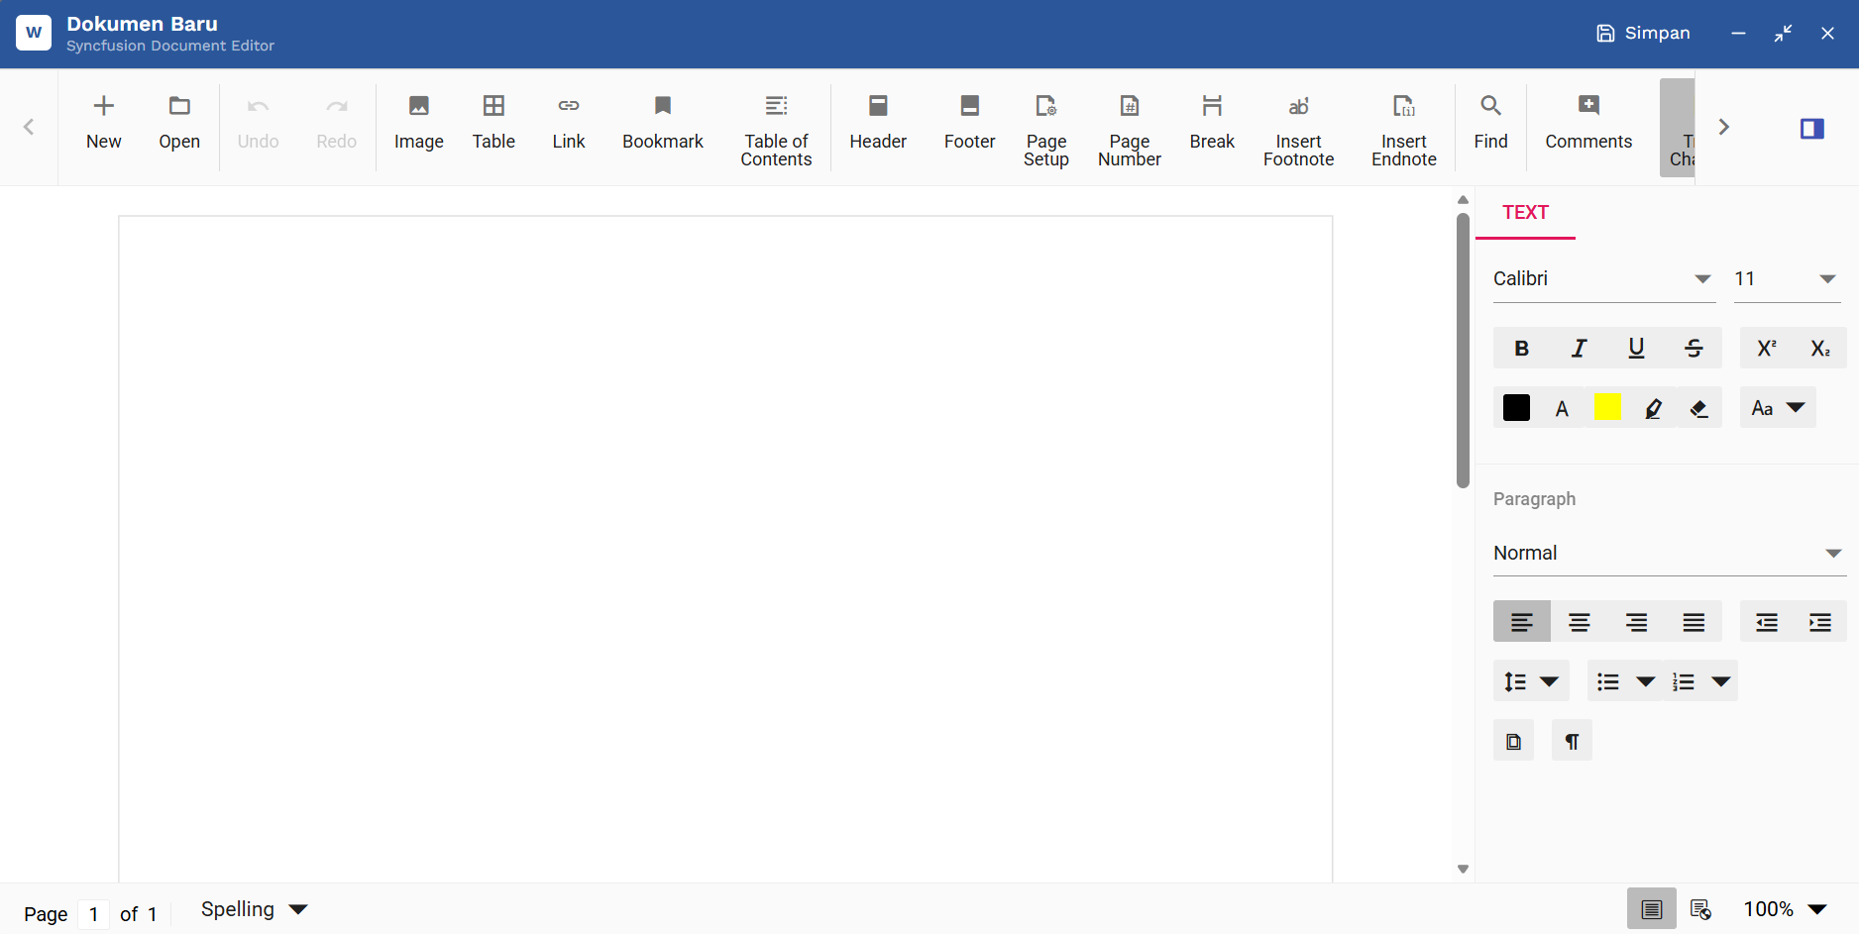Toggle the properties pane icon
1859x934 pixels.
click(1811, 128)
